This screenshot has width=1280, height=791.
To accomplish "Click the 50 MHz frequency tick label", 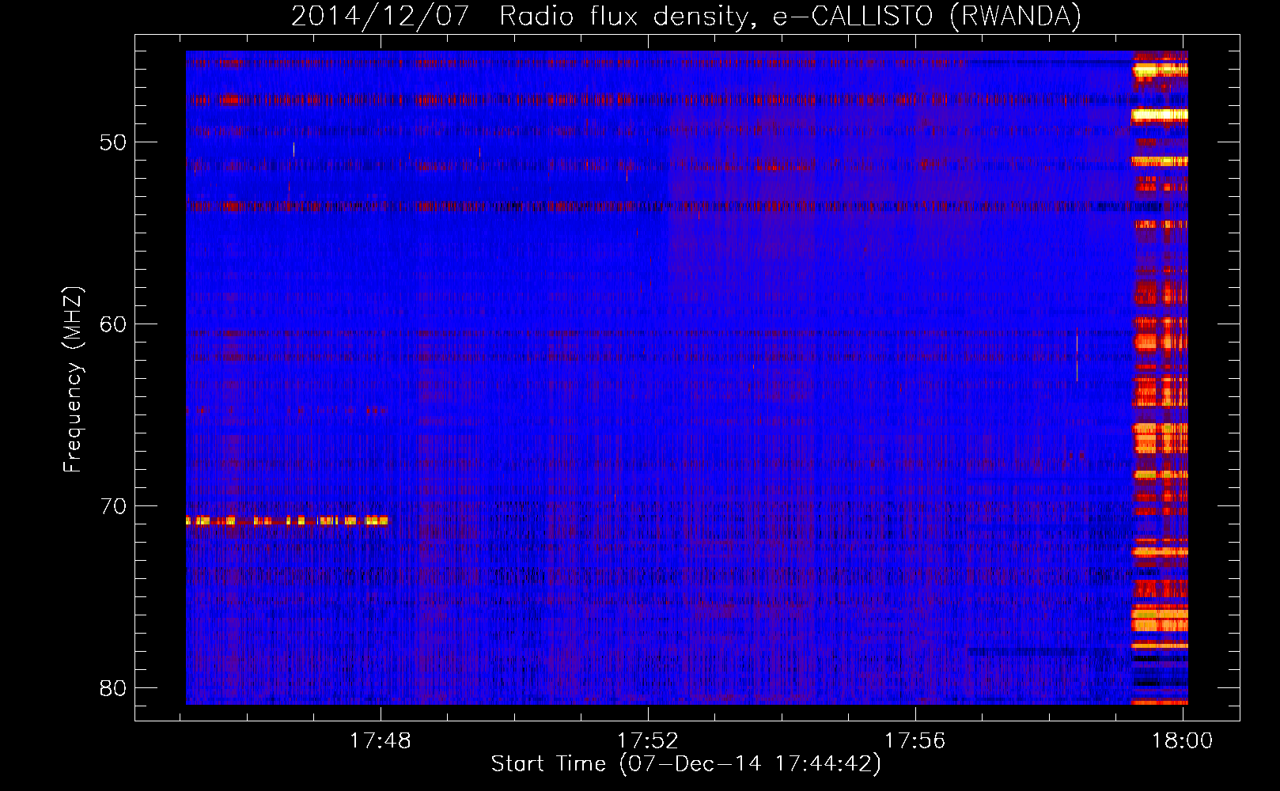I will point(113,142).
